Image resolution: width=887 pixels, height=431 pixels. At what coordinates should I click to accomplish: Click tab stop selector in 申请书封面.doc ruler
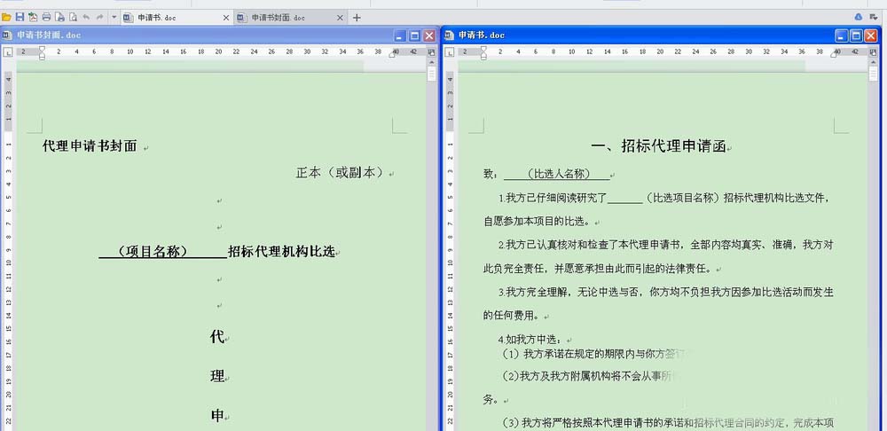7,52
